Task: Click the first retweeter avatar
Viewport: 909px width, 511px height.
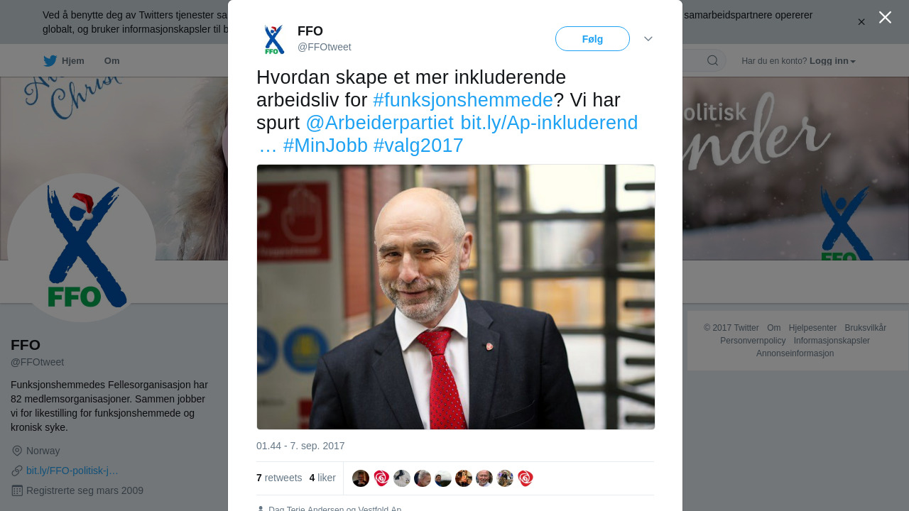Action: pyautogui.click(x=361, y=478)
